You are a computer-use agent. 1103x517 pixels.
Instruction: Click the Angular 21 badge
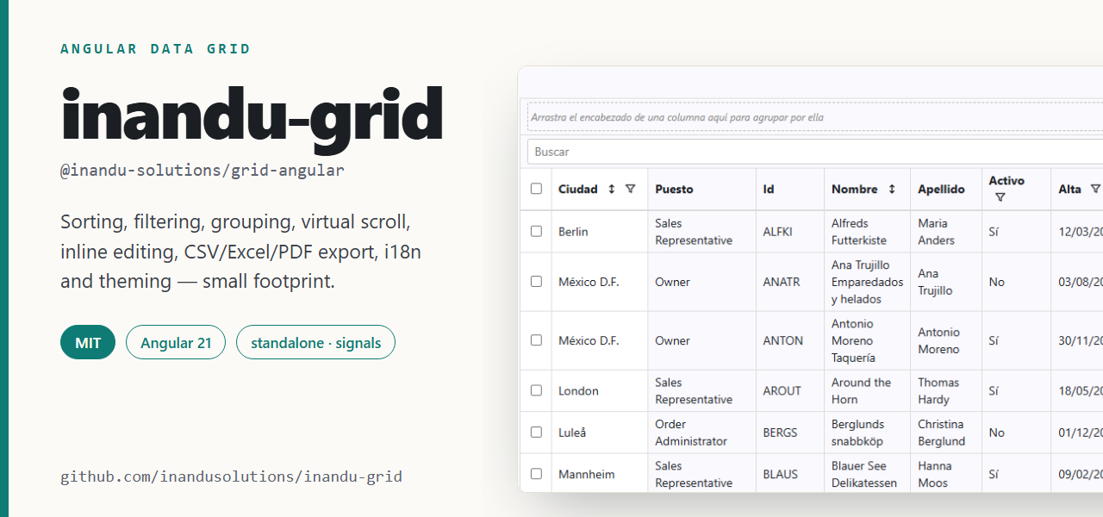176,343
